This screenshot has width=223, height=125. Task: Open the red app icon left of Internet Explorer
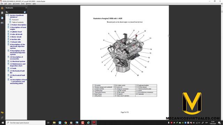(83, 123)
